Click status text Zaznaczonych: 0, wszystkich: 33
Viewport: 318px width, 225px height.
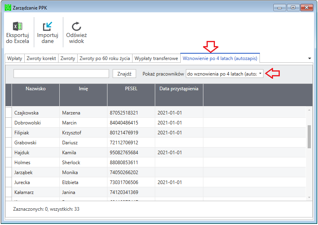pos(46,209)
